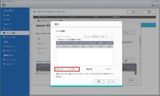Screen dimensions: 160x96
Task: Click the バスのタイプ column header in the disk table
Action: (x=91, y=43)
